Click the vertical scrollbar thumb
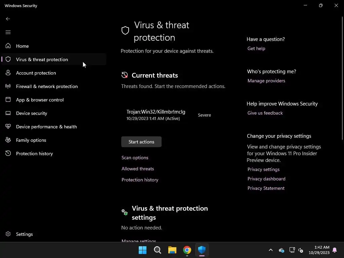 342,78
